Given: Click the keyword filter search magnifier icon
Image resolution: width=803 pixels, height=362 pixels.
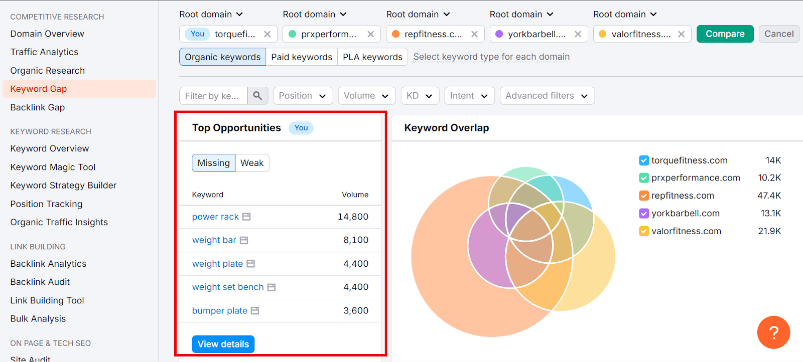Looking at the screenshot, I should pos(257,96).
